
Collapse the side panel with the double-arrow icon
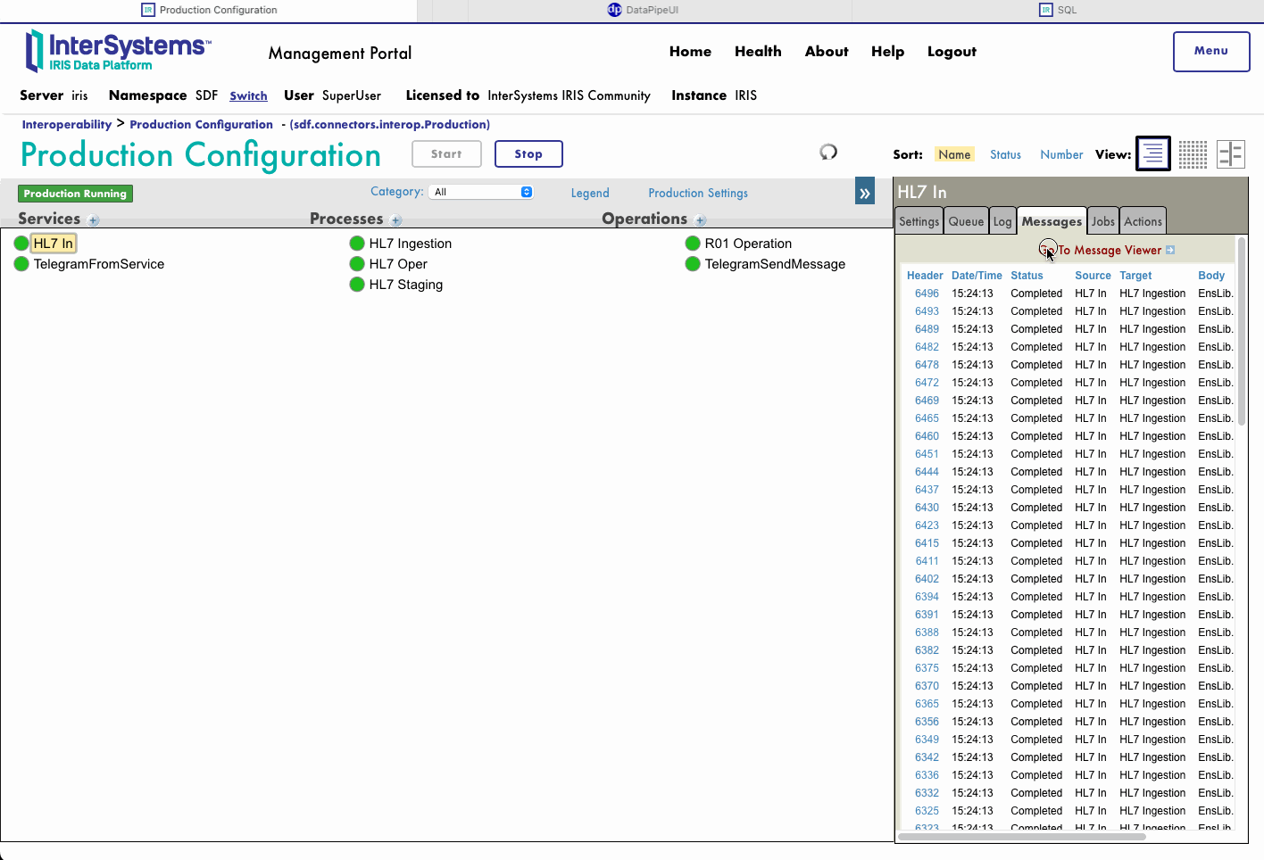click(x=865, y=192)
